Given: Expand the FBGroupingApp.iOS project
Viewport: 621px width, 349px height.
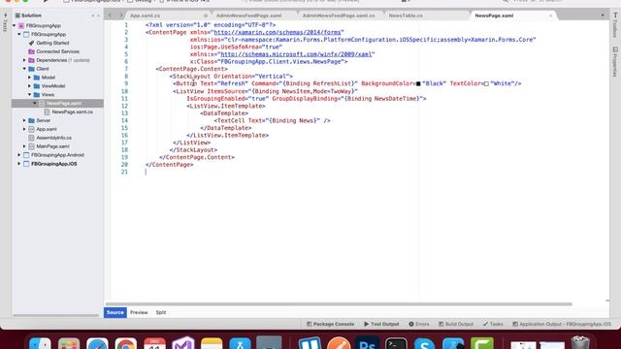Looking at the screenshot, I should pyautogui.click(x=19, y=164).
